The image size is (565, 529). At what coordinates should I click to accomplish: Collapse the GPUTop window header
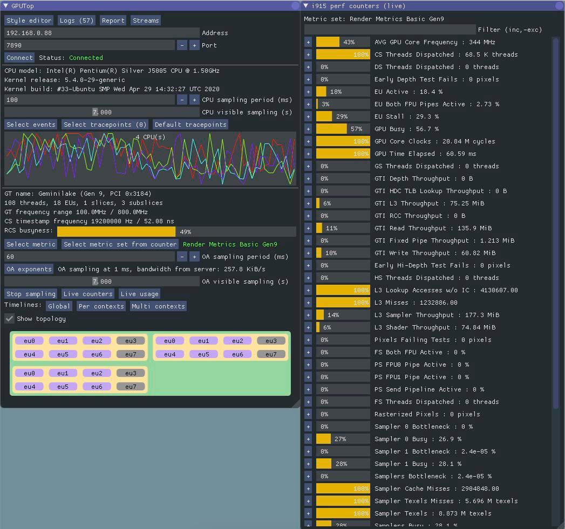pyautogui.click(x=5, y=5)
